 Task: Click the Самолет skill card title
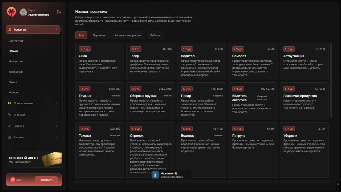pyautogui.click(x=239, y=56)
